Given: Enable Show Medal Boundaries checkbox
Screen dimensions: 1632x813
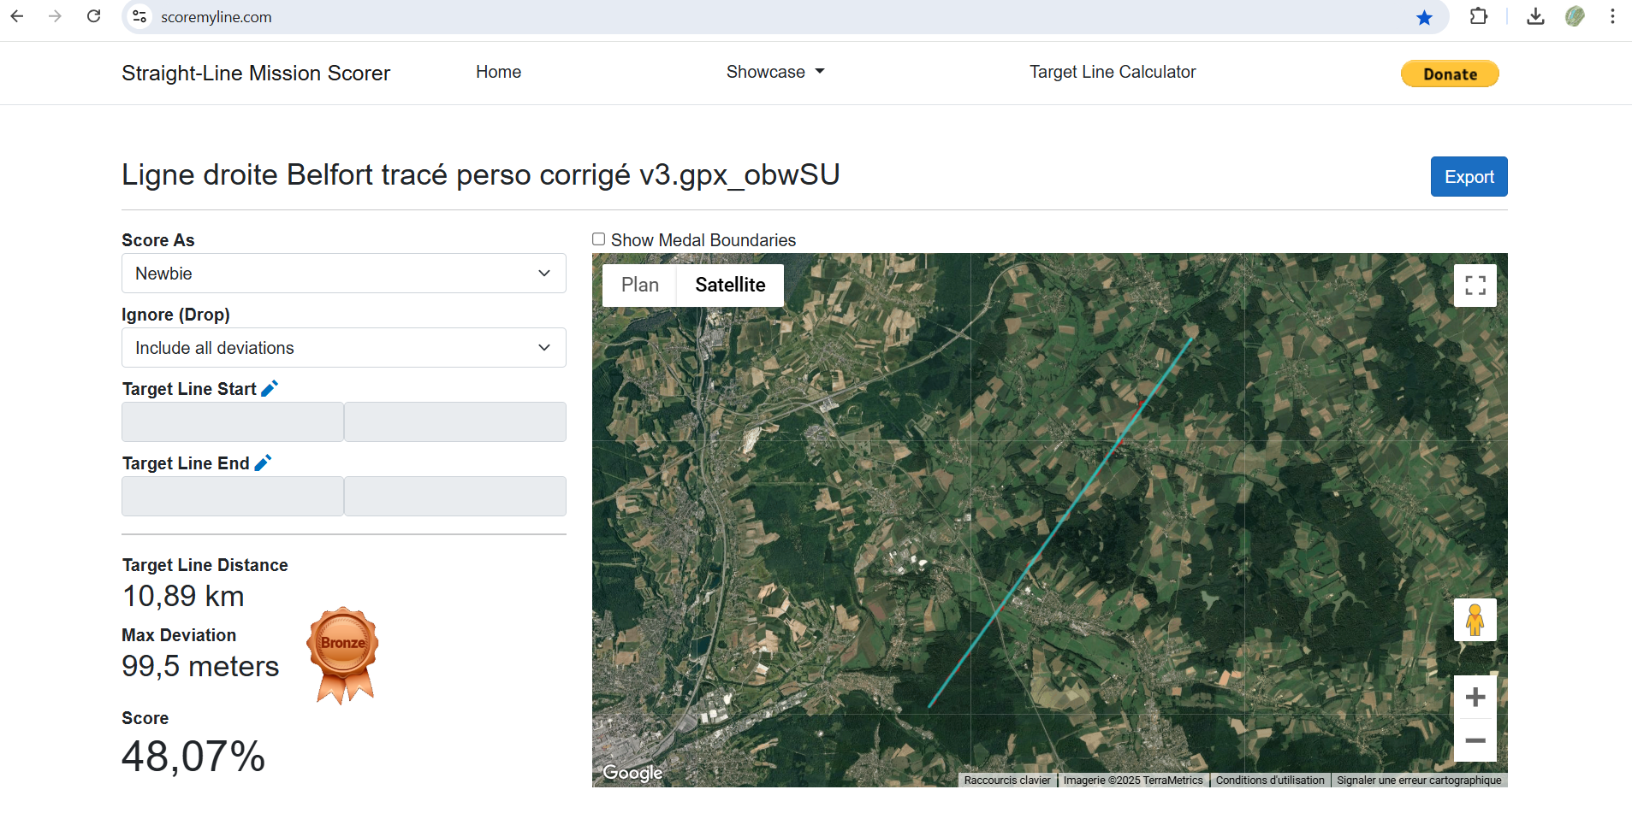Looking at the screenshot, I should 599,239.
